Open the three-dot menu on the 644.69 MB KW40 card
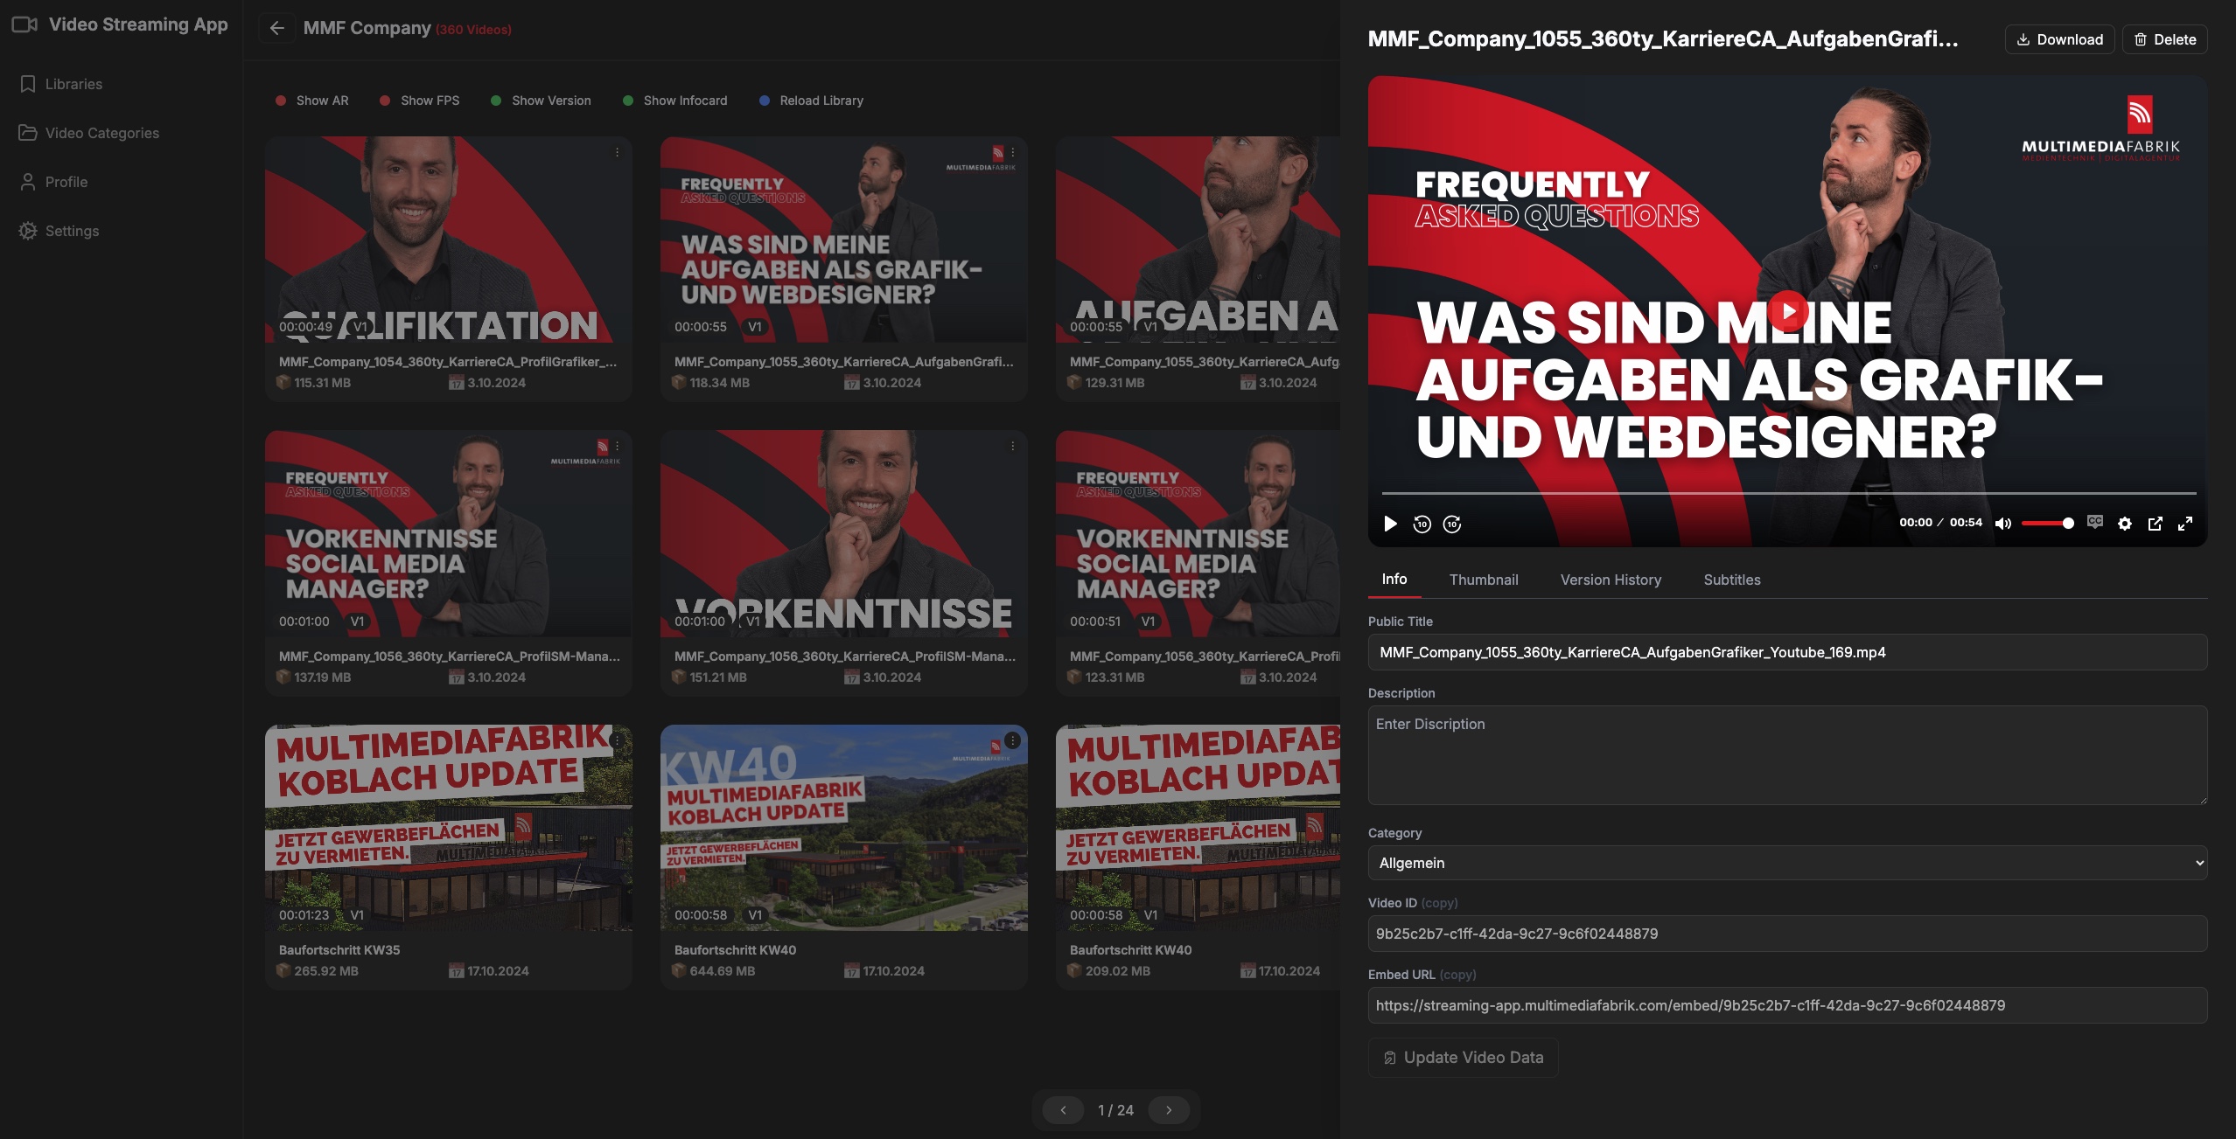The image size is (2236, 1139). [x=1012, y=740]
